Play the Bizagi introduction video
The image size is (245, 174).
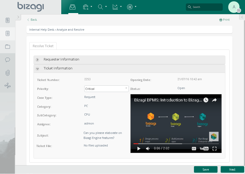pos(139,149)
